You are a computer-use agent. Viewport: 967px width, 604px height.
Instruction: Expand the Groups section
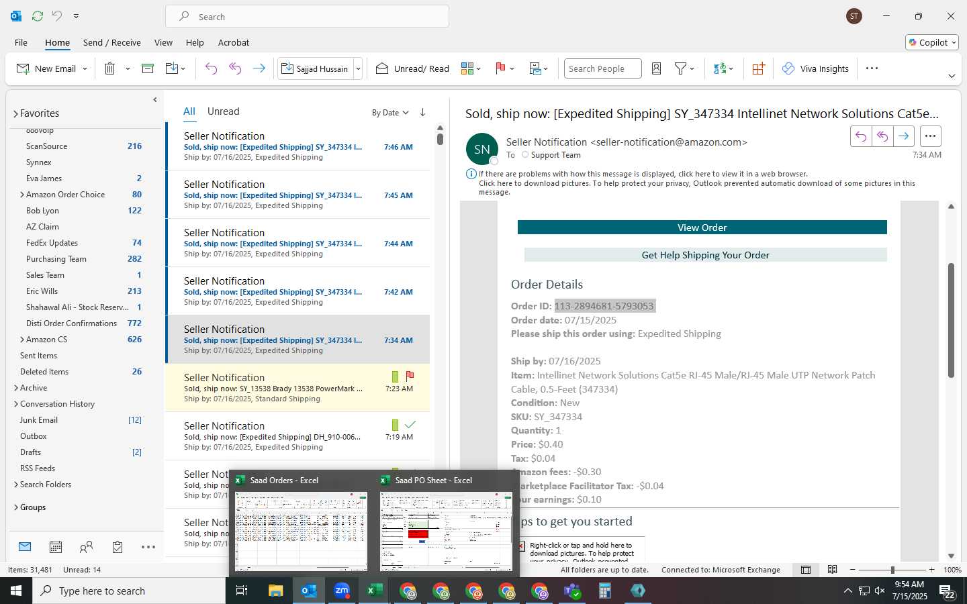pyautogui.click(x=16, y=507)
